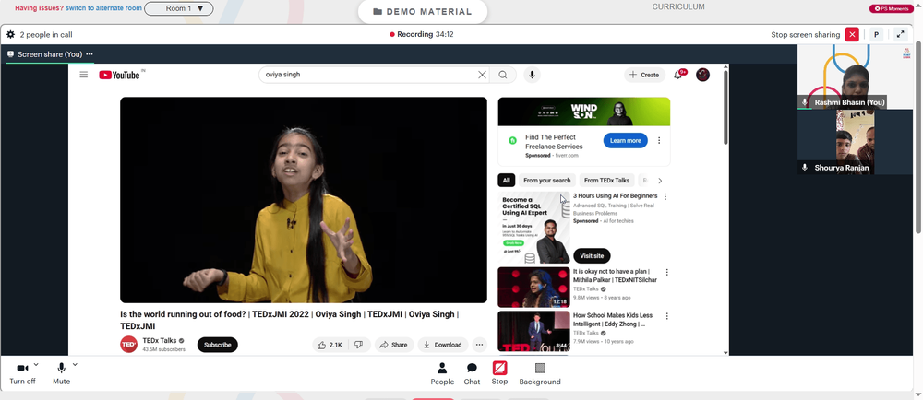Expand camera options chevron beside Turn off
Viewport: 923px width, 400px height.
[x=36, y=365]
